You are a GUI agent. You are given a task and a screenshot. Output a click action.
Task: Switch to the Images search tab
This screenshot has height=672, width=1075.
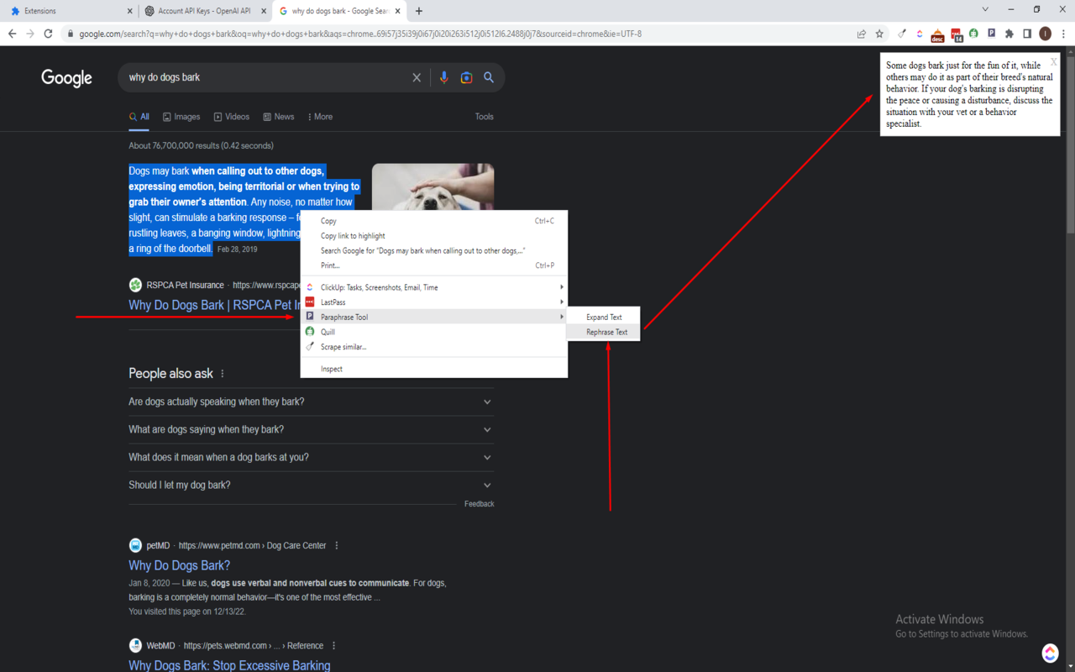pyautogui.click(x=181, y=117)
